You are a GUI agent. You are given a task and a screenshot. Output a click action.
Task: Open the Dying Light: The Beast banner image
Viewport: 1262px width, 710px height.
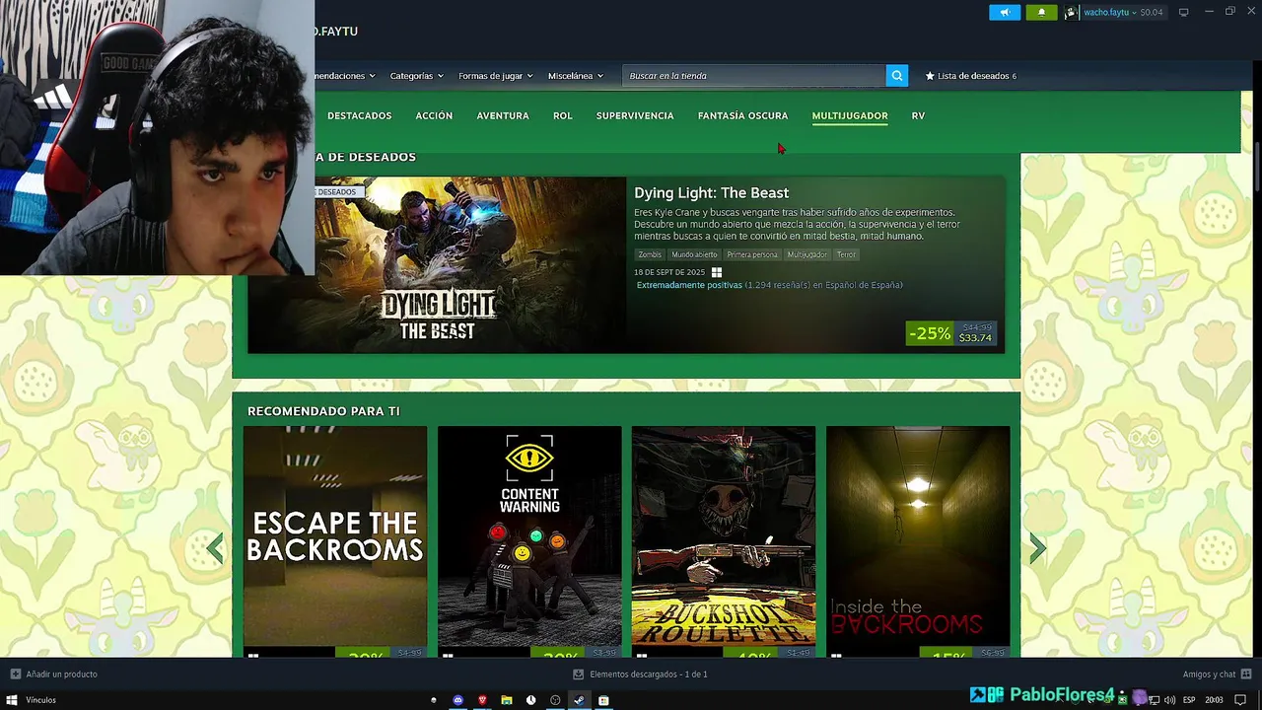point(437,264)
